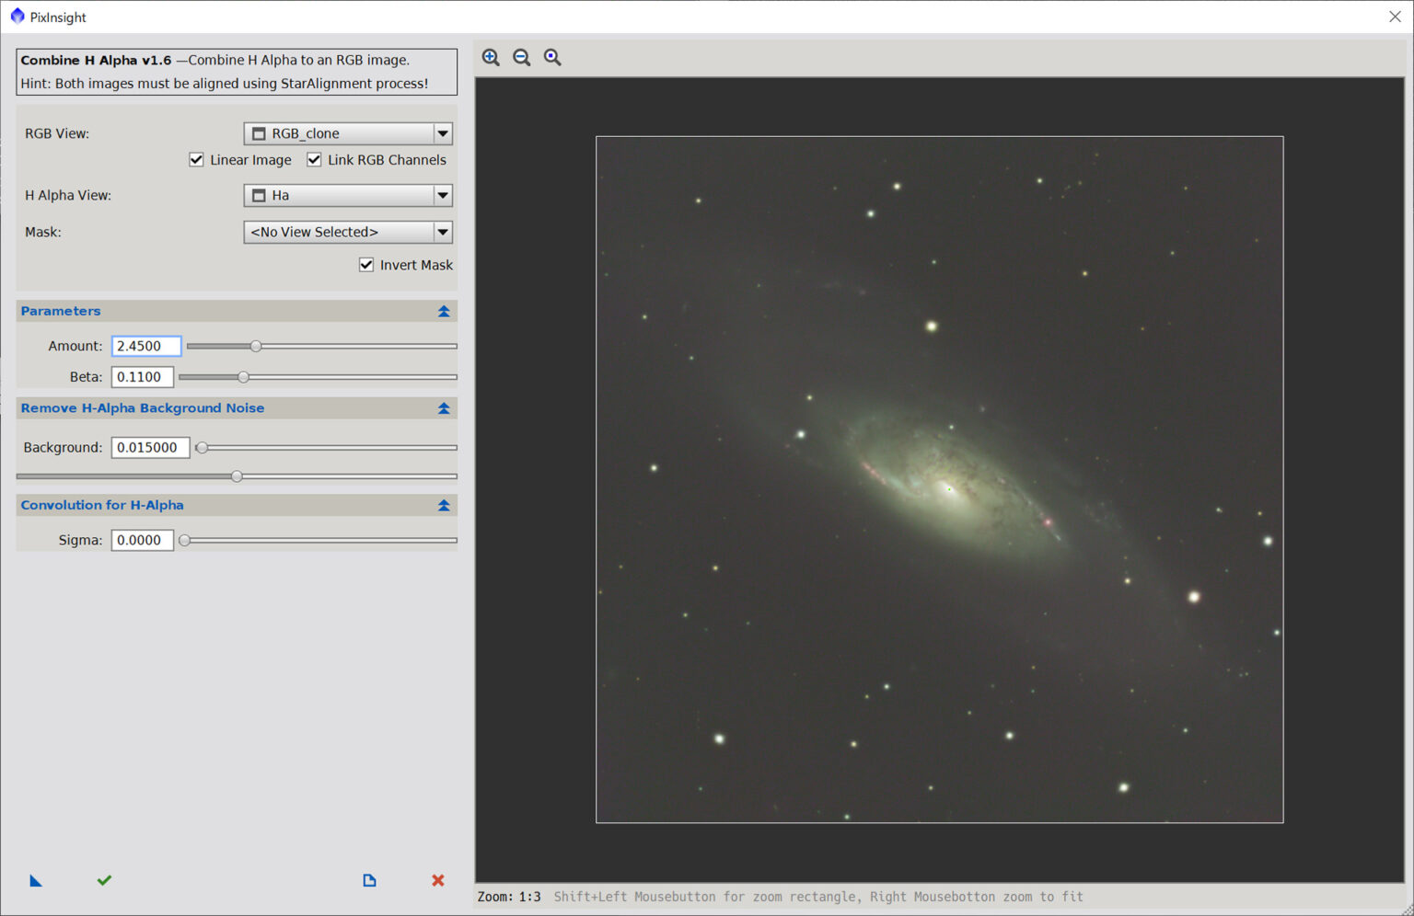Click the Sigma value field

coord(142,540)
